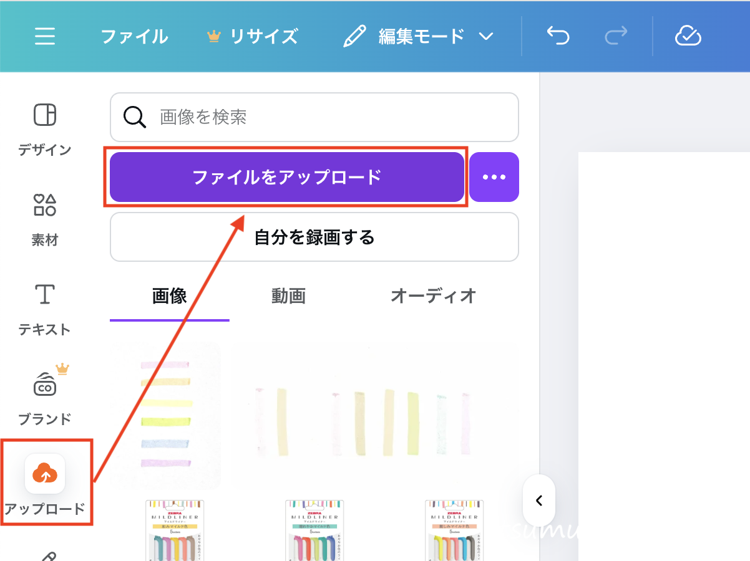750x561 pixels.
Task: Select the orange-label Mildliner package thumbnail
Action: click(x=454, y=529)
